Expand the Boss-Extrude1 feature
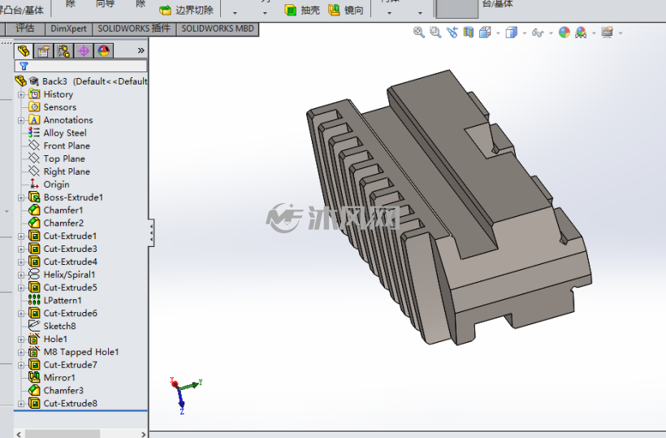The image size is (666, 438). (21, 197)
